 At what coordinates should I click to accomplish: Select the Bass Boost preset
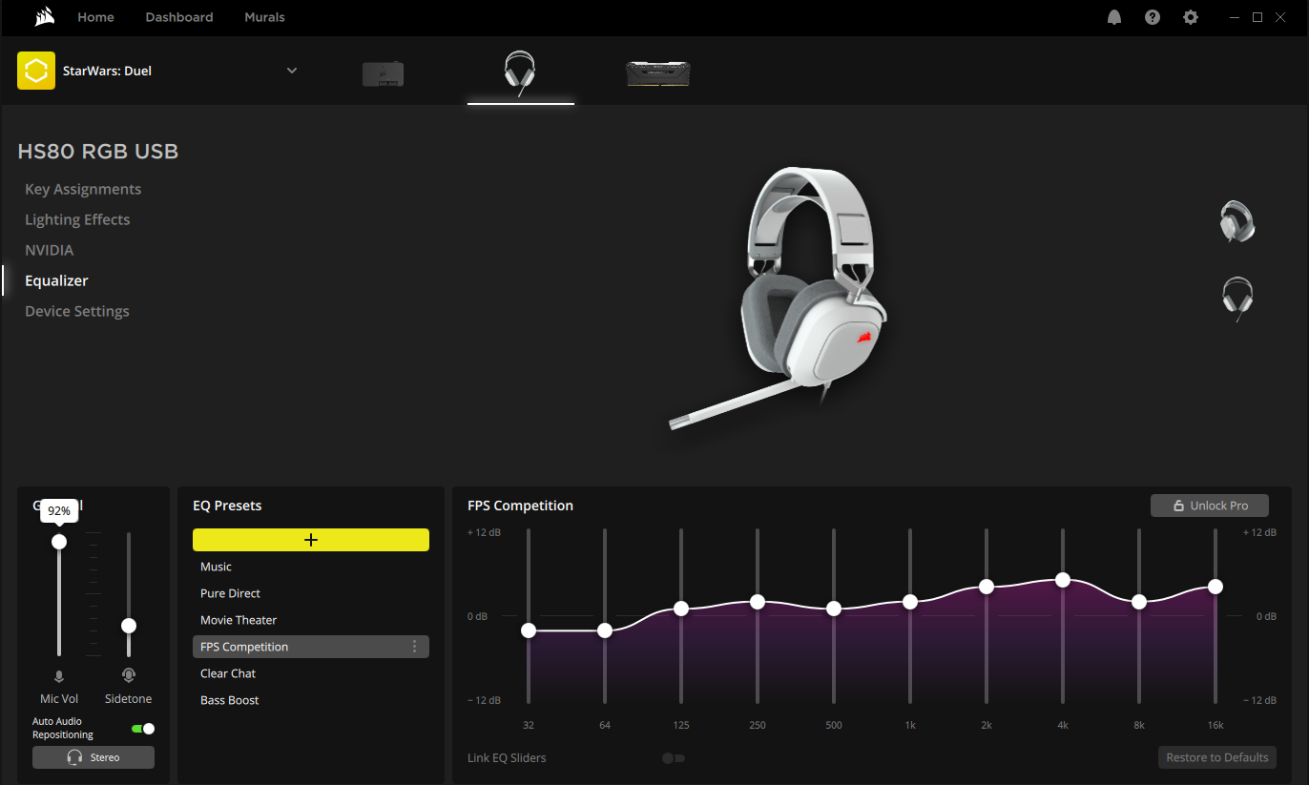click(x=311, y=700)
